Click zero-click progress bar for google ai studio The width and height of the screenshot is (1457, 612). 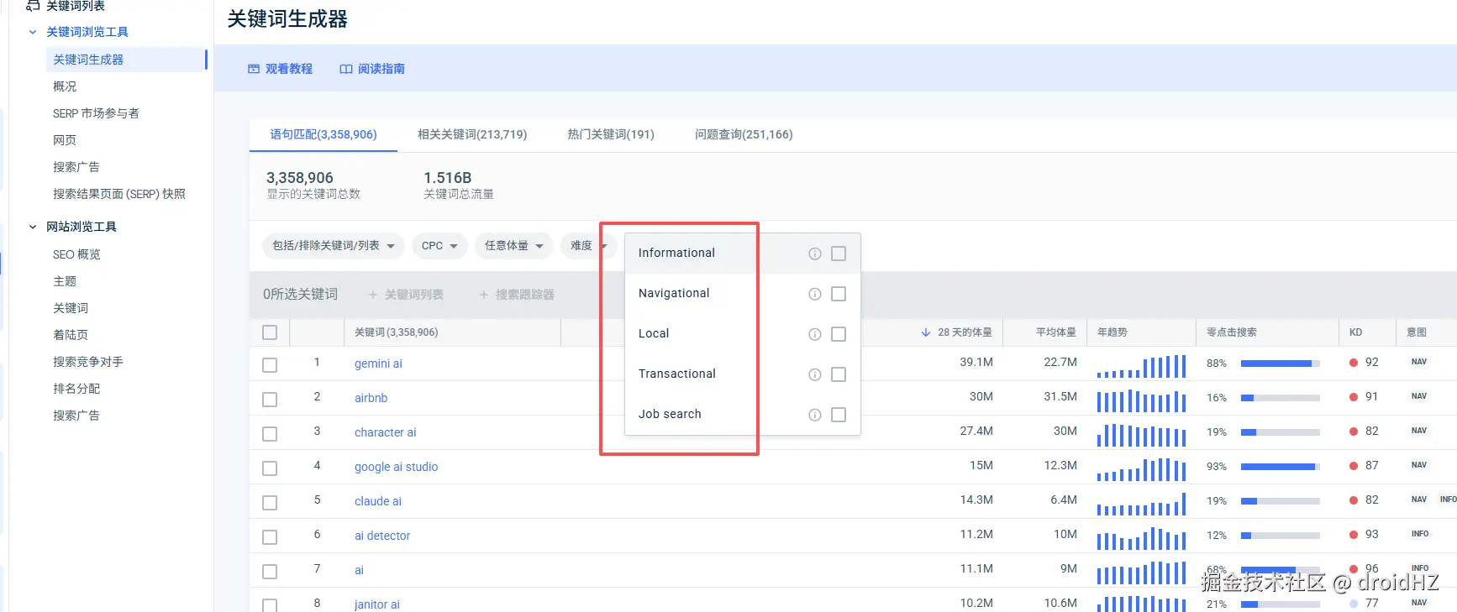(x=1281, y=467)
